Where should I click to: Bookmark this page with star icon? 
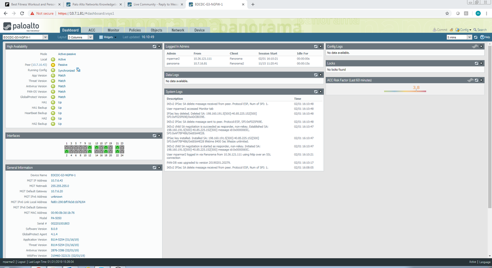click(x=447, y=13)
